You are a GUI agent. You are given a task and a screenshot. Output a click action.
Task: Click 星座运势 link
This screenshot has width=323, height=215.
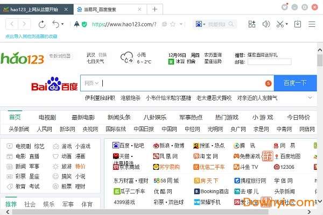tap(213, 61)
